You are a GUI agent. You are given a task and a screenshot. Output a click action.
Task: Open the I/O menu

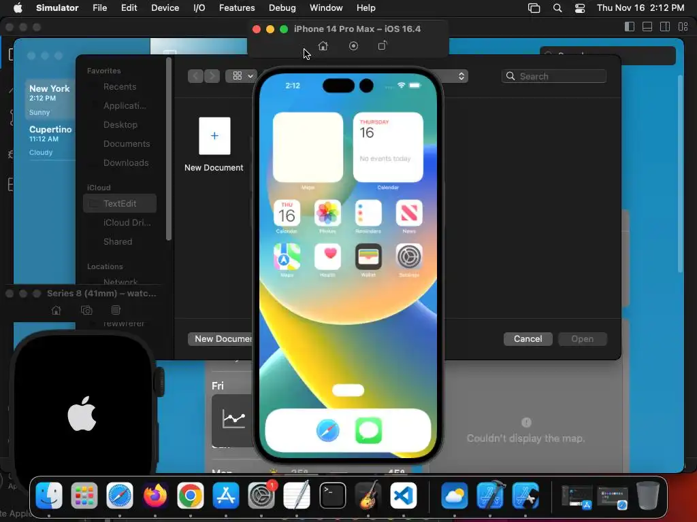click(x=199, y=8)
